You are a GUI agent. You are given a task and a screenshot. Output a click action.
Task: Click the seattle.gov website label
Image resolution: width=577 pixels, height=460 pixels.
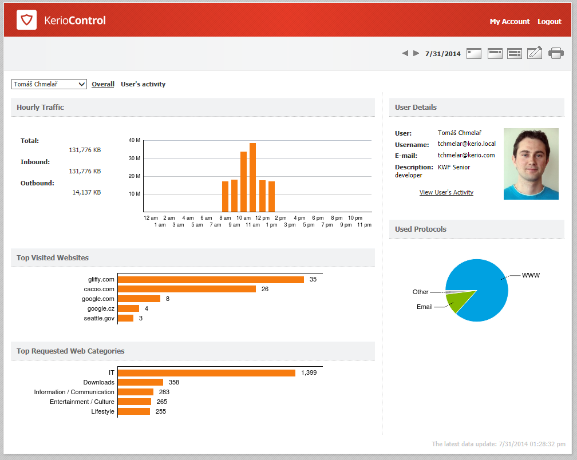coord(99,318)
